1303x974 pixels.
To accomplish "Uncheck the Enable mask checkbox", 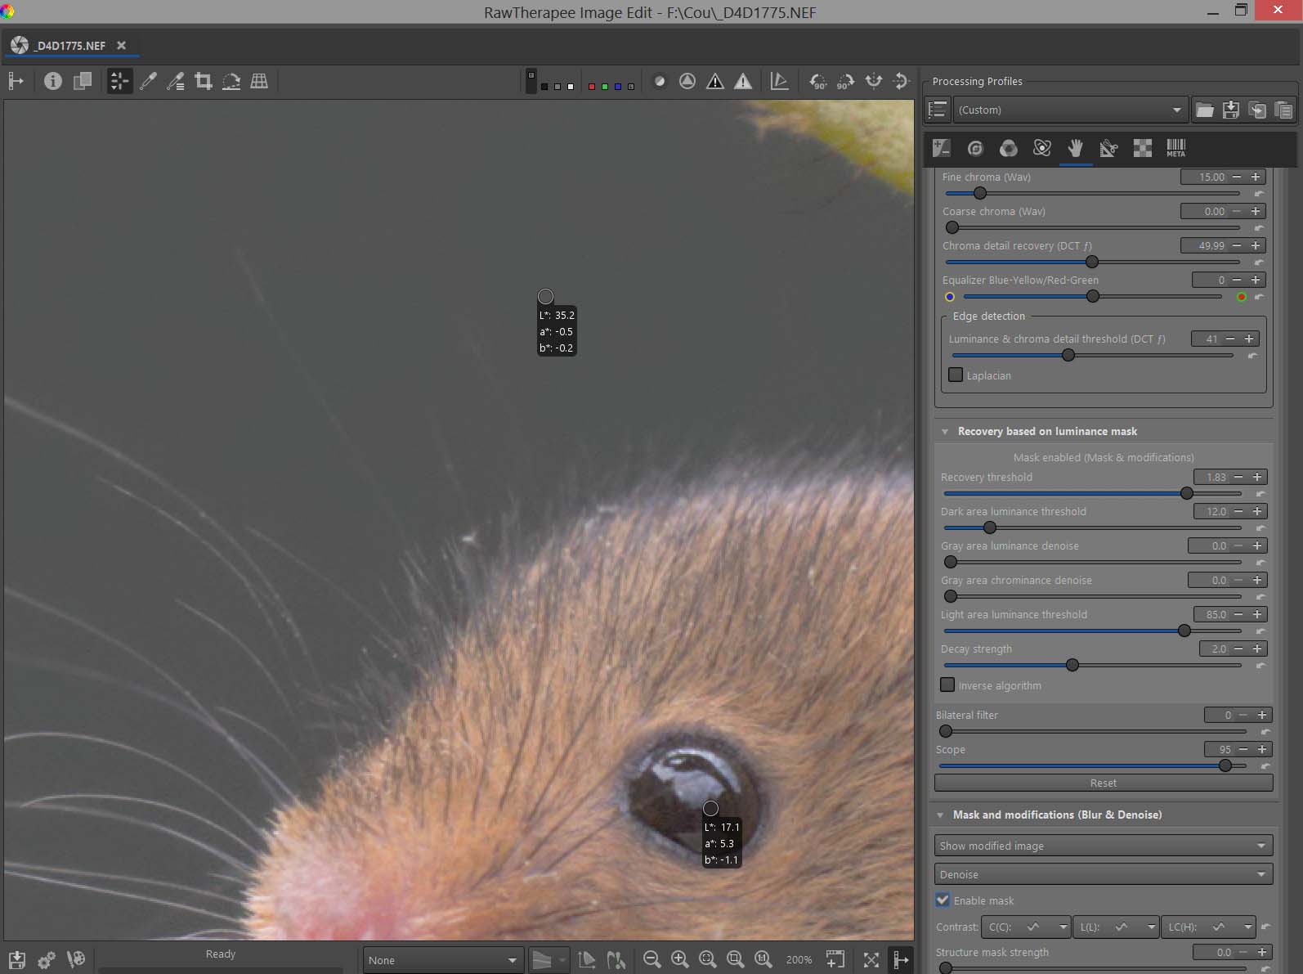I will click(943, 900).
